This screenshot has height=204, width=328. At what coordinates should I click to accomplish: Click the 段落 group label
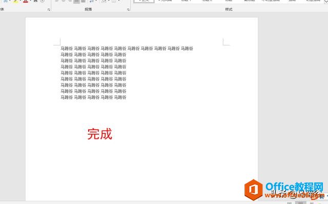pos(88,9)
